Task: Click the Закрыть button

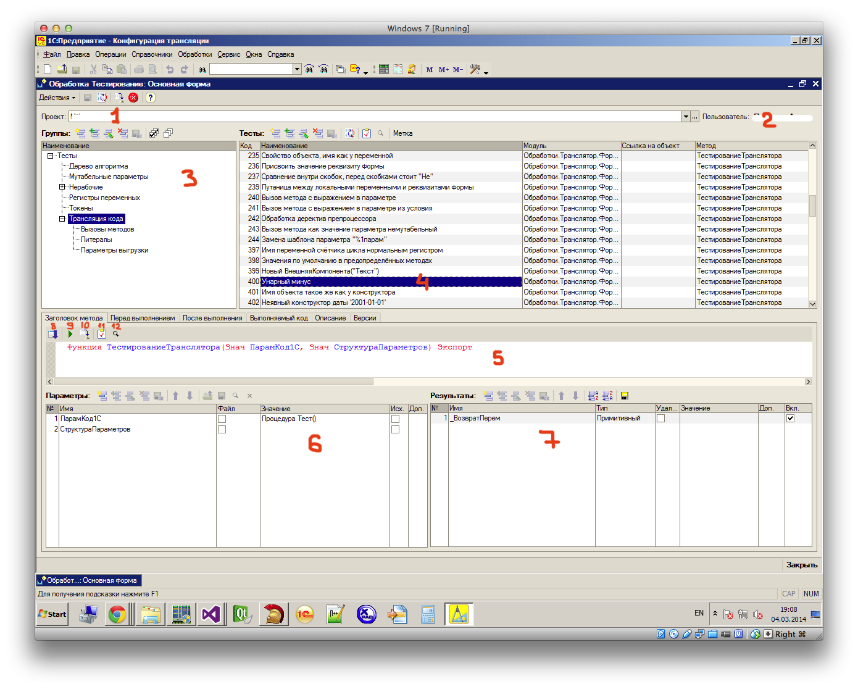Action: pos(801,565)
